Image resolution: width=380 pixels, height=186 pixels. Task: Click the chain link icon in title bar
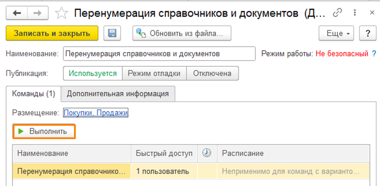pos(337,13)
